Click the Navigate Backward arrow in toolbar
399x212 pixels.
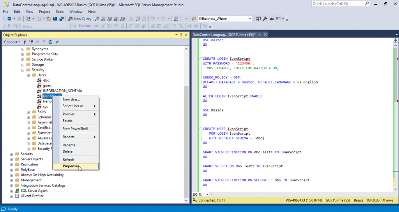click(x=9, y=19)
